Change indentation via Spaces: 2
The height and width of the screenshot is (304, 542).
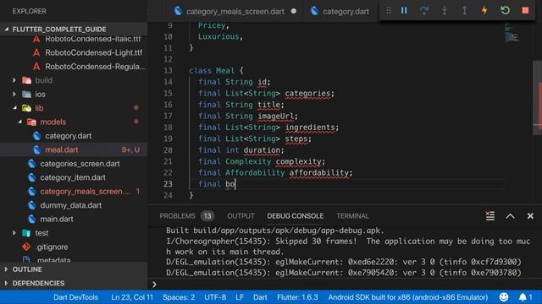pos(179,297)
